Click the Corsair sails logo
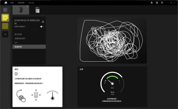The height and width of the screenshot is (109, 178). tap(6, 2)
